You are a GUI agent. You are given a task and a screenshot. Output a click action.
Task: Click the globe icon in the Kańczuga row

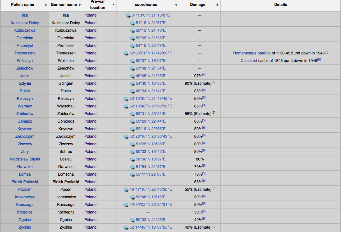tap(126, 205)
